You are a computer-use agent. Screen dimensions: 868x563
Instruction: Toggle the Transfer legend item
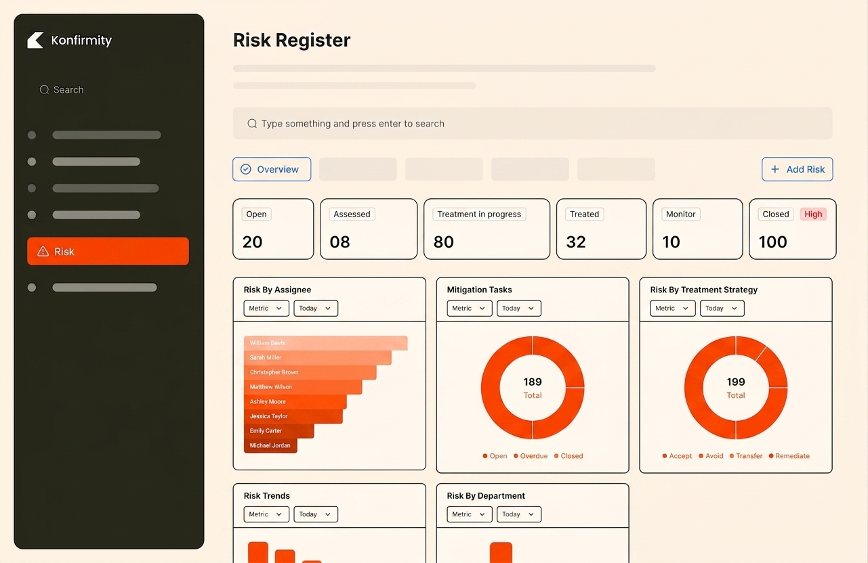(x=746, y=456)
